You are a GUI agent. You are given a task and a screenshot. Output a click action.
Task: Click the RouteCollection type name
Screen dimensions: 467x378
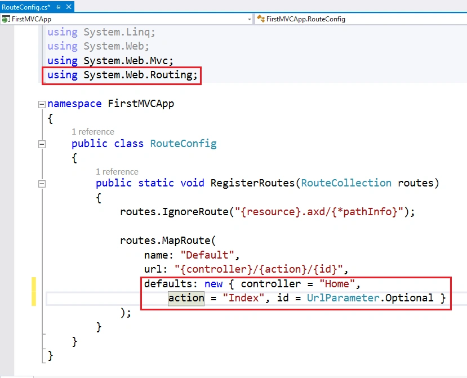tap(346, 183)
